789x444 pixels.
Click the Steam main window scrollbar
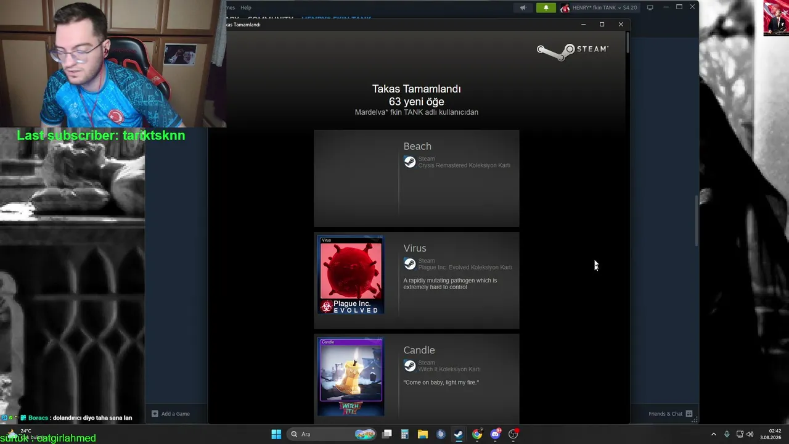coord(697,220)
